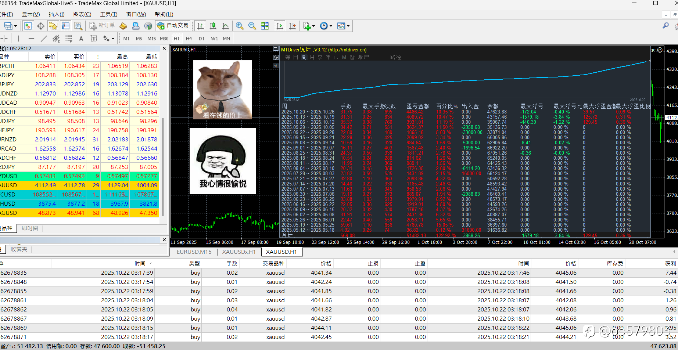The image size is (678, 350).
Task: Open the 图表(C) menu
Action: (x=82, y=14)
